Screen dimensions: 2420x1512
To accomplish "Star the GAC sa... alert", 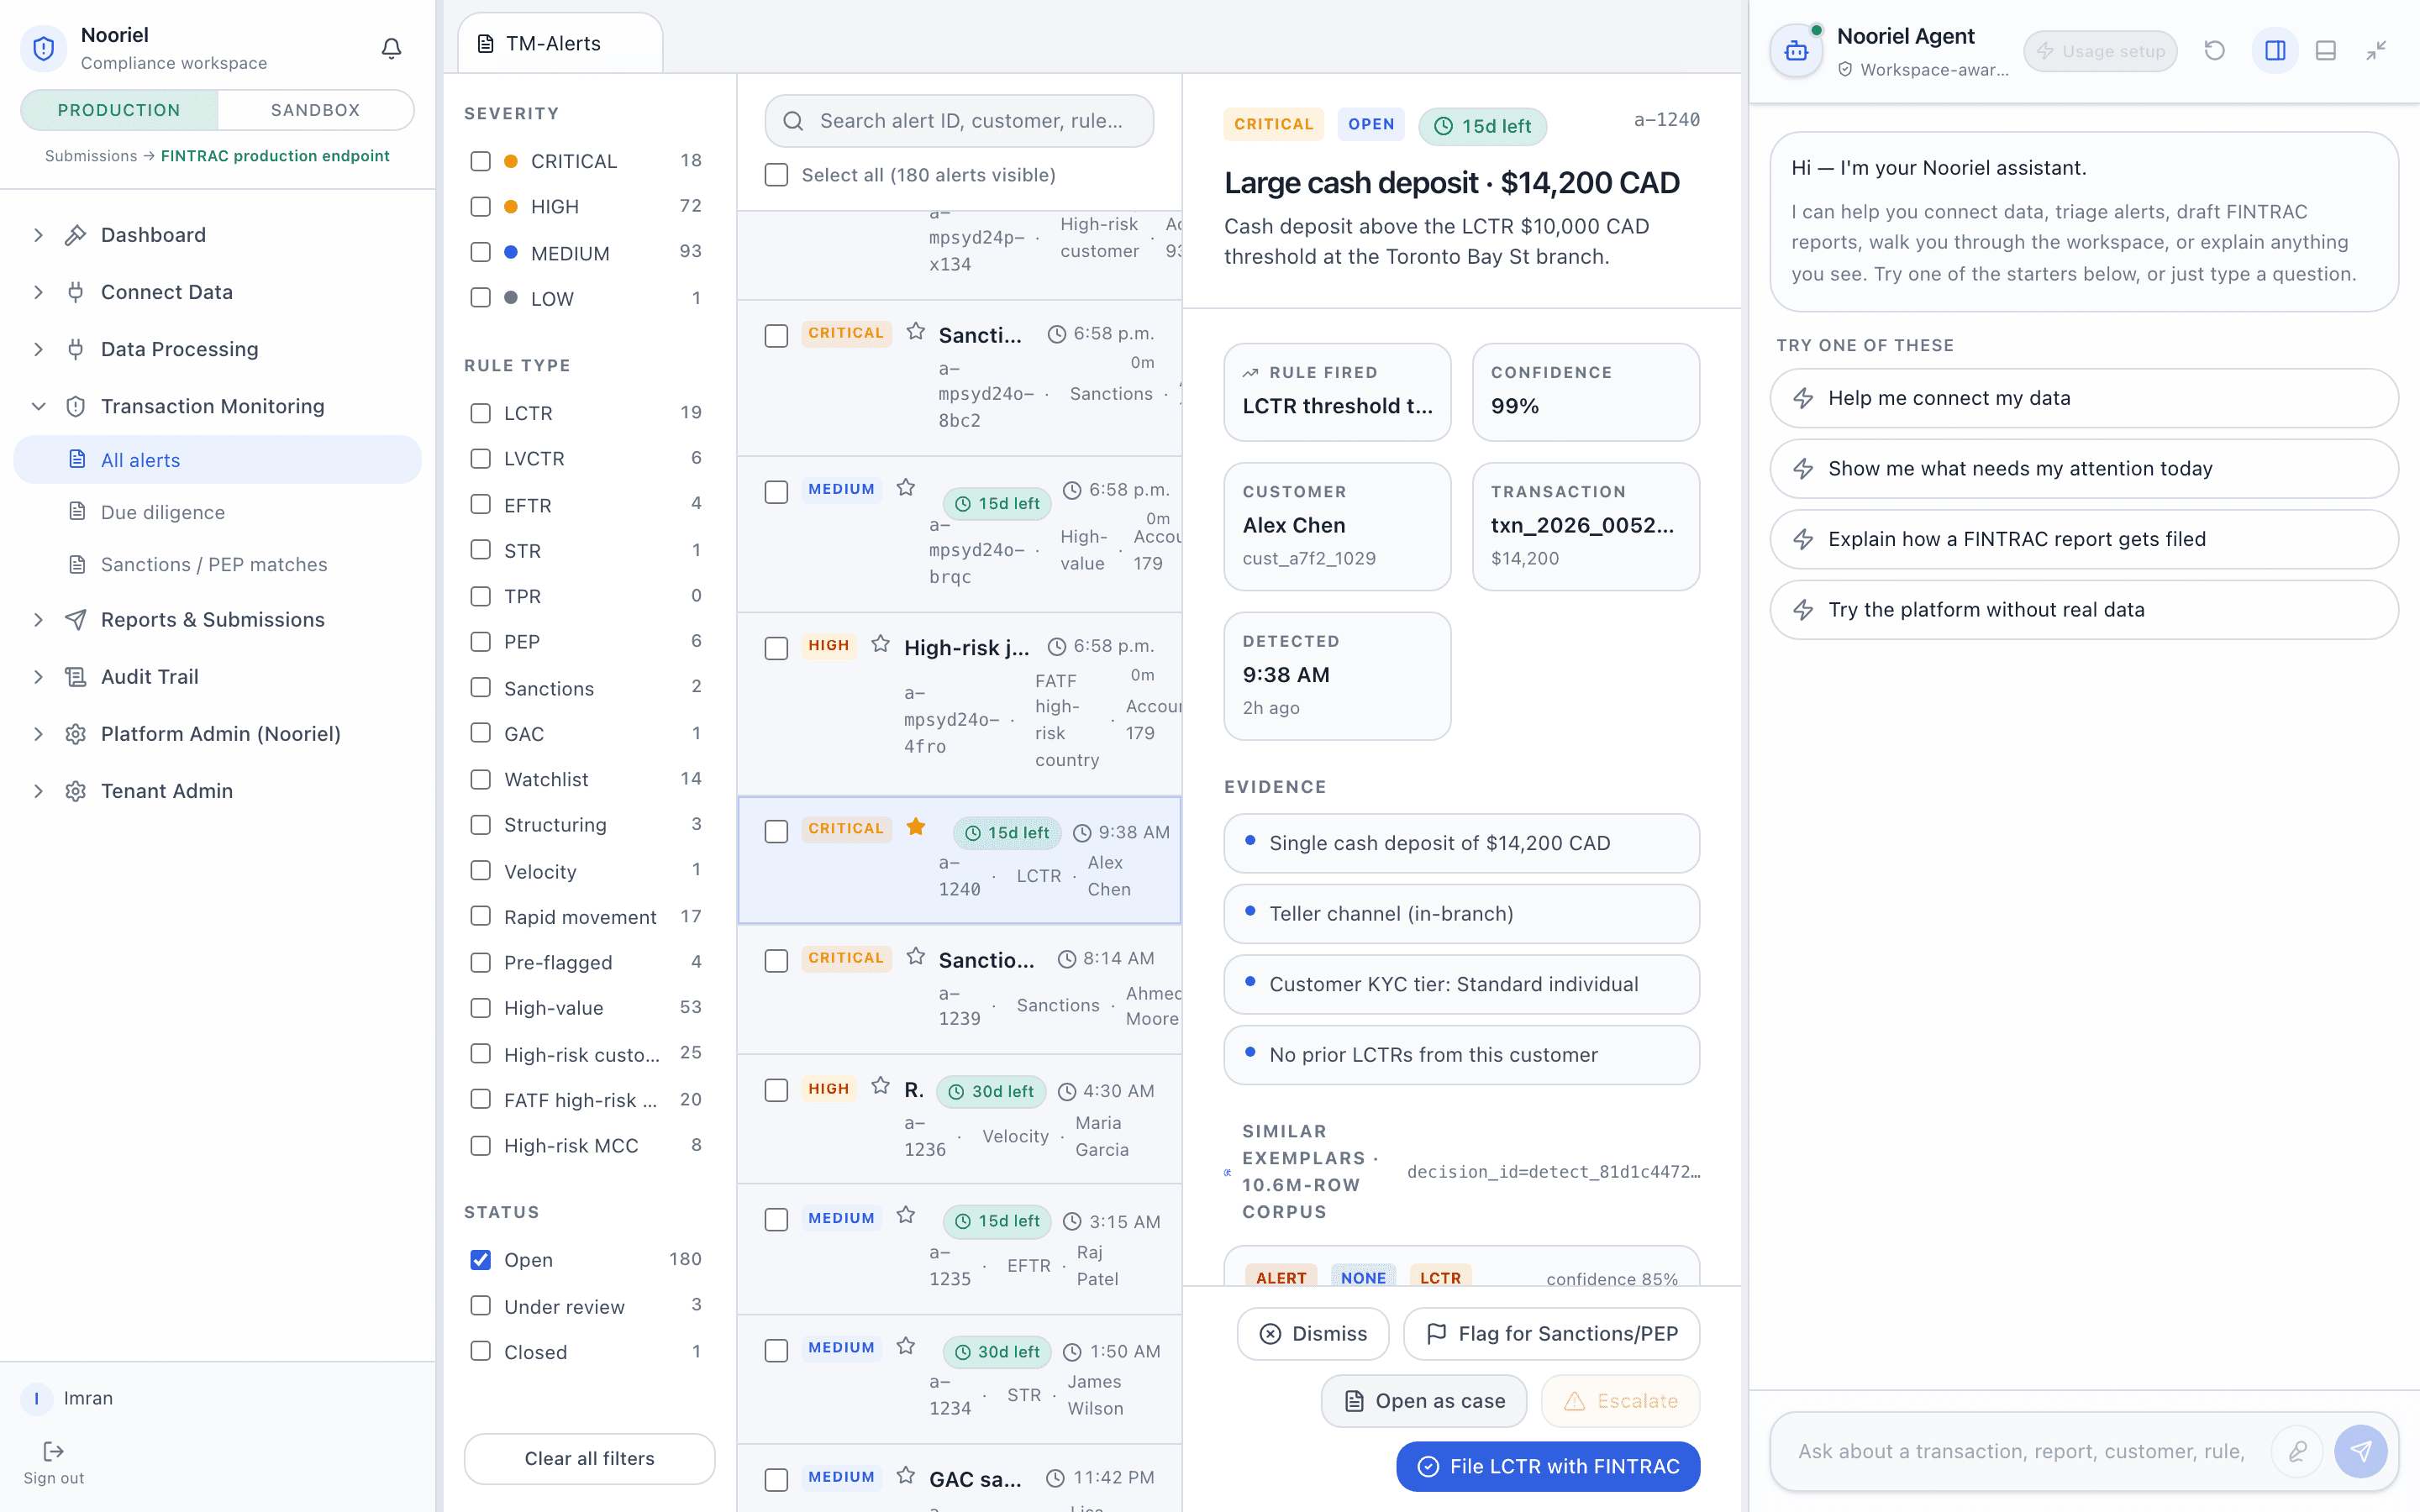I will tap(905, 1474).
